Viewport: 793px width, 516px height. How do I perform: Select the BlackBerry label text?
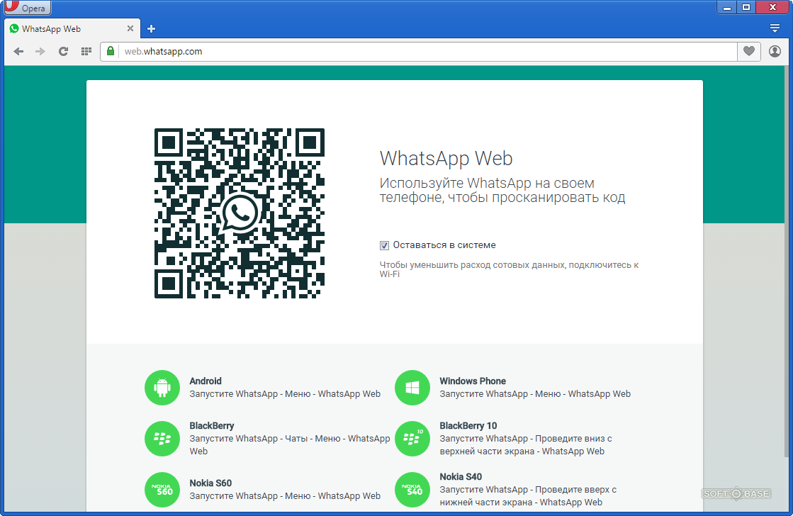click(211, 425)
